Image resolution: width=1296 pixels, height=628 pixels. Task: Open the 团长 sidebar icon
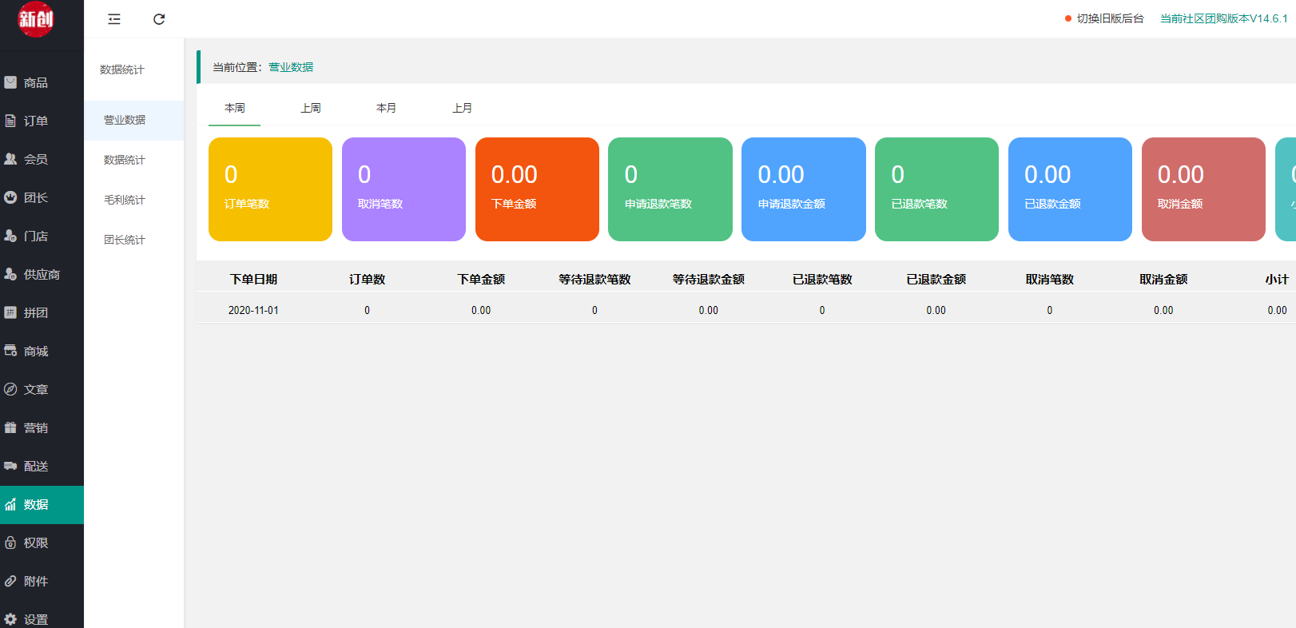coord(10,197)
